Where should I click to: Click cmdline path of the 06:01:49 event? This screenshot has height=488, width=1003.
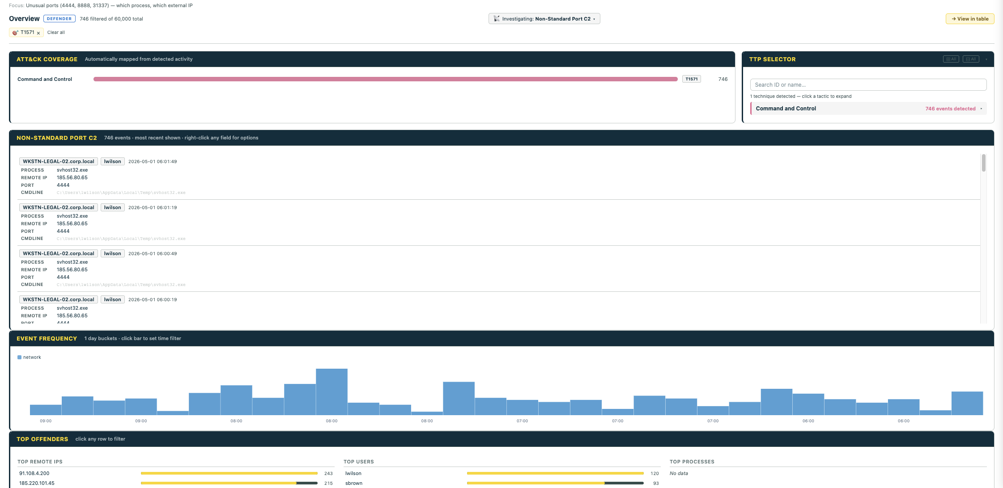(x=121, y=193)
